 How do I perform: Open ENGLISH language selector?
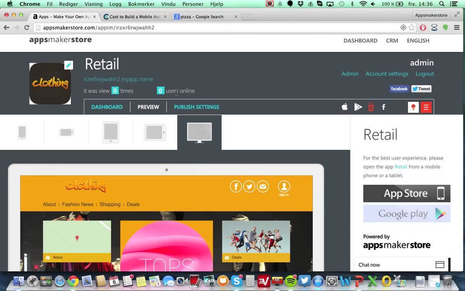tap(418, 41)
